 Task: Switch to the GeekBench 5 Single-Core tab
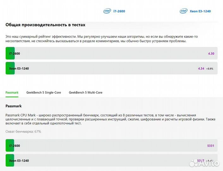coord(44,92)
